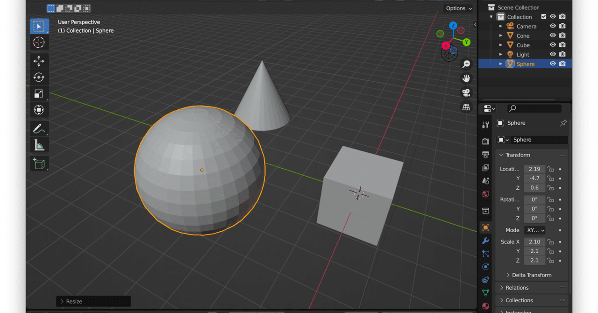
Task: Choose the Rotate tool
Action: click(39, 77)
